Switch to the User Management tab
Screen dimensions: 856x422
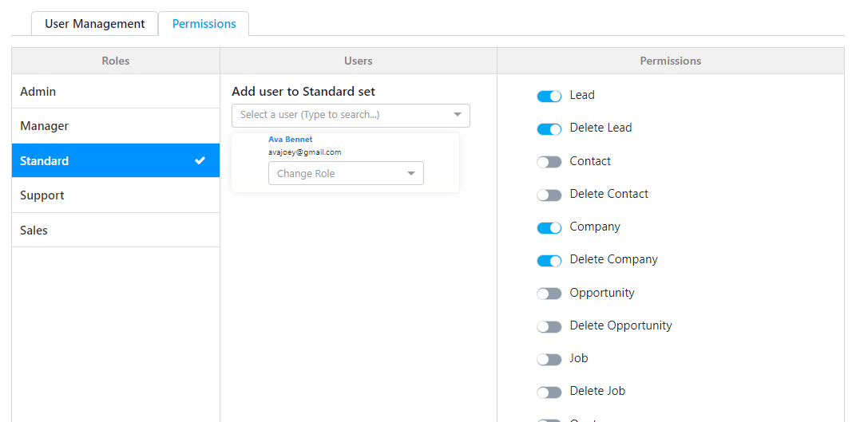95,24
